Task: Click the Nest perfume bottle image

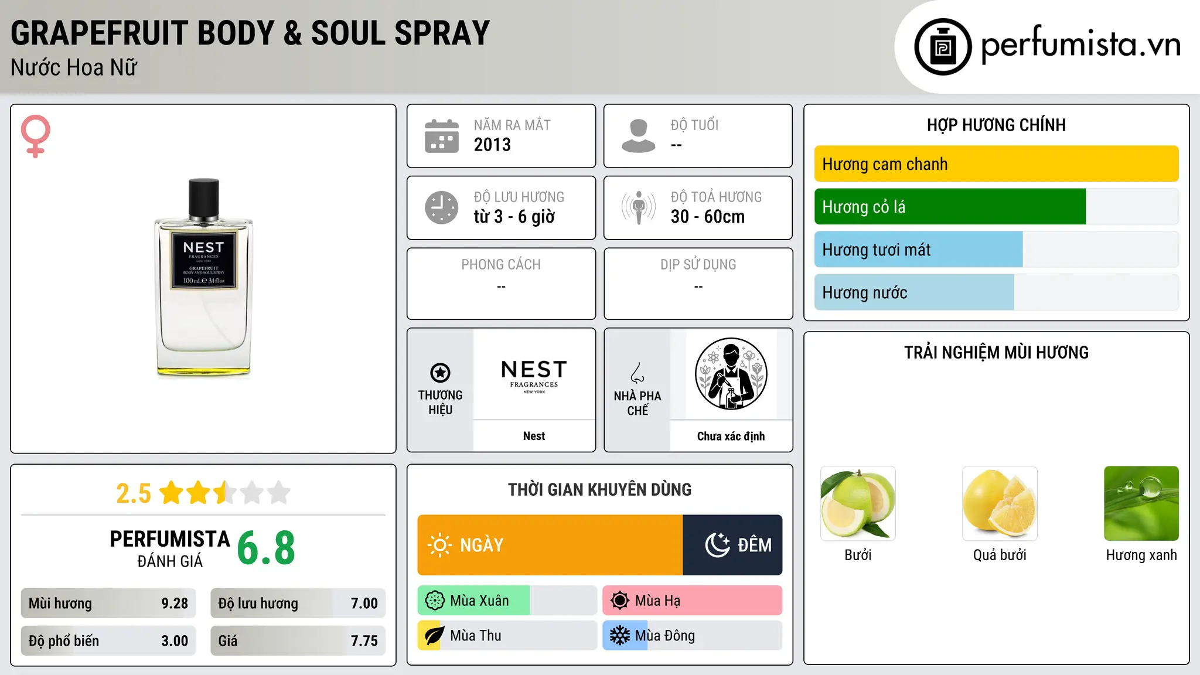Action: pyautogui.click(x=204, y=277)
